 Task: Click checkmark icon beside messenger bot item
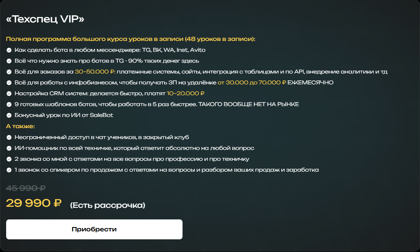(9, 50)
